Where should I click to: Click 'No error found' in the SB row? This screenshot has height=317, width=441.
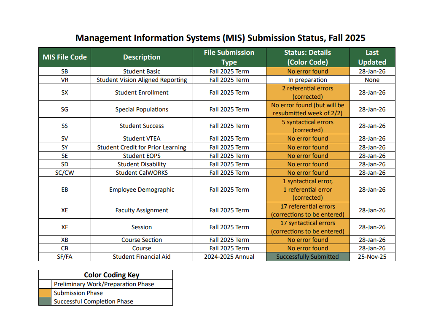click(x=308, y=71)
